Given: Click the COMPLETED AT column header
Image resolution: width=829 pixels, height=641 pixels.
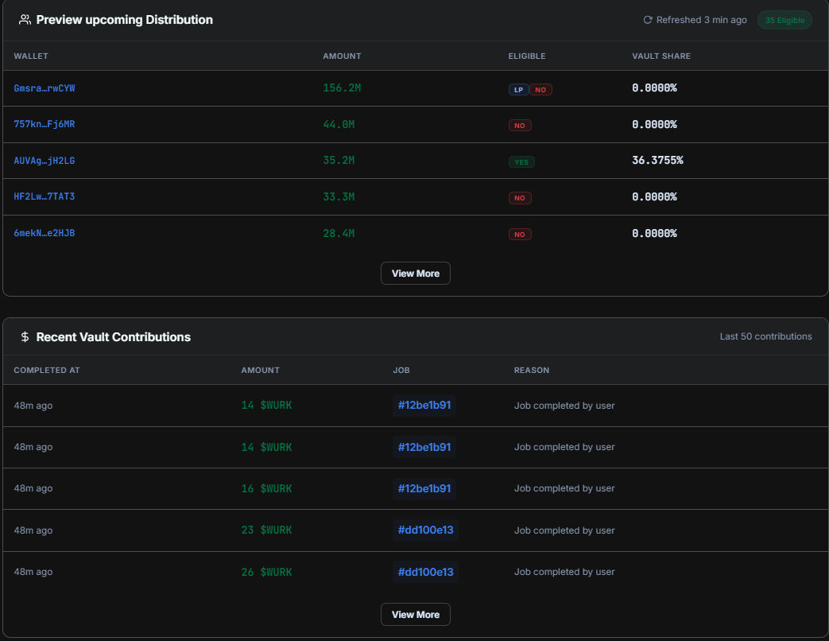Looking at the screenshot, I should (47, 371).
